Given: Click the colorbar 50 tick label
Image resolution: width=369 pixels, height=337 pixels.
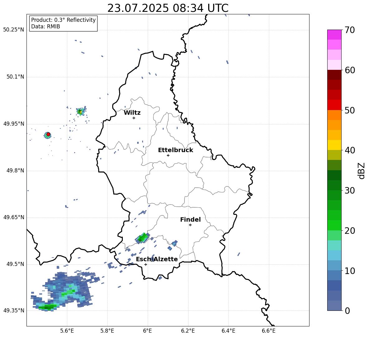Looking at the screenshot, I should (x=350, y=110).
